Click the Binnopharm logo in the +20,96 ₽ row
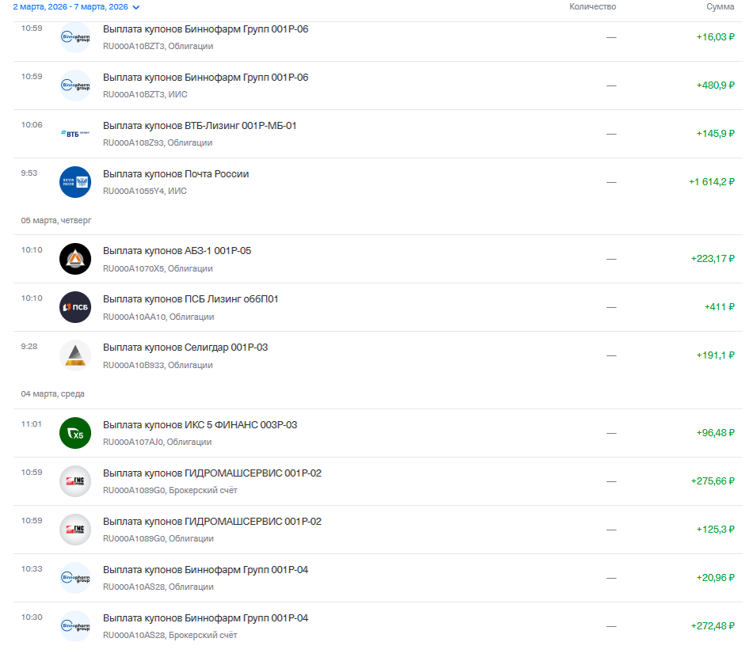This screenshot has height=661, width=753. [x=75, y=578]
